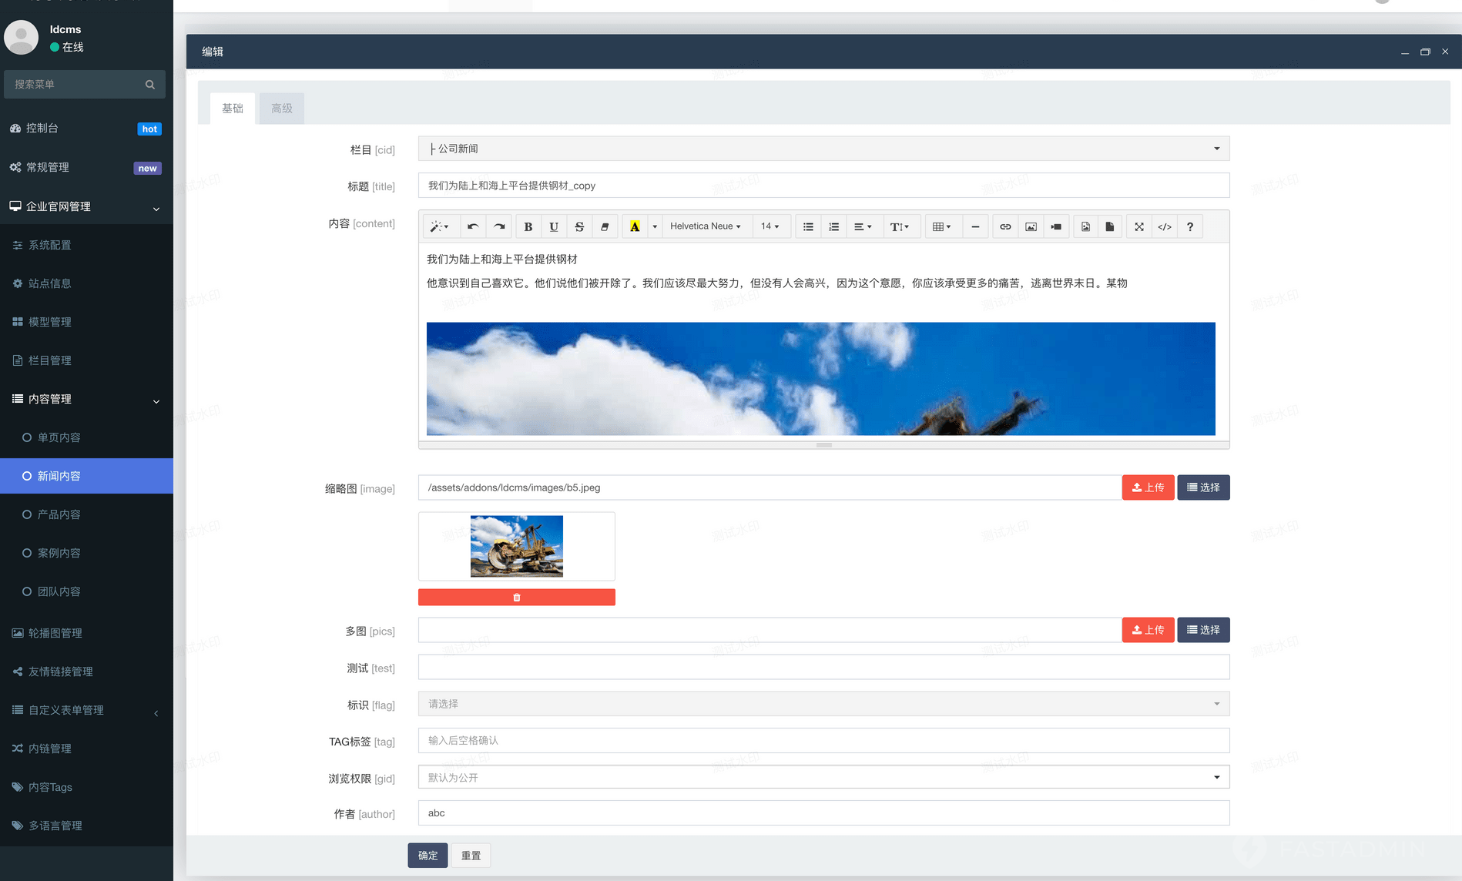
Task: Click the 标题 title input field
Action: click(823, 186)
